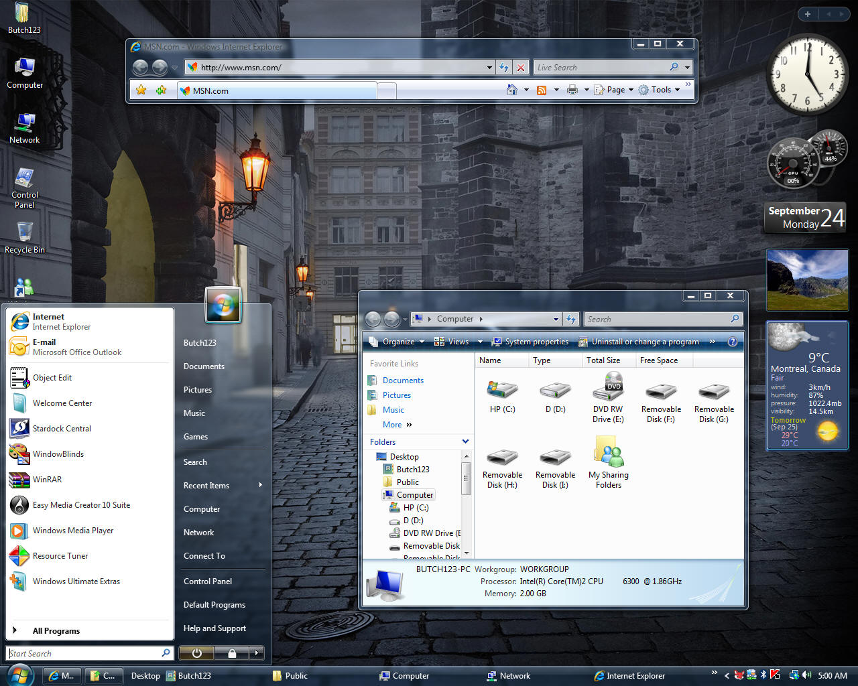Click the Folders tree vertical scrollbar
Image resolution: width=858 pixels, height=686 pixels.
pyautogui.click(x=467, y=504)
